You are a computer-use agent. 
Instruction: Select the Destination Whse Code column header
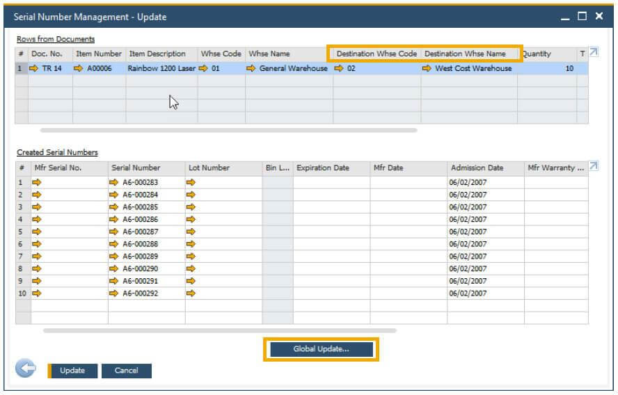tap(377, 54)
